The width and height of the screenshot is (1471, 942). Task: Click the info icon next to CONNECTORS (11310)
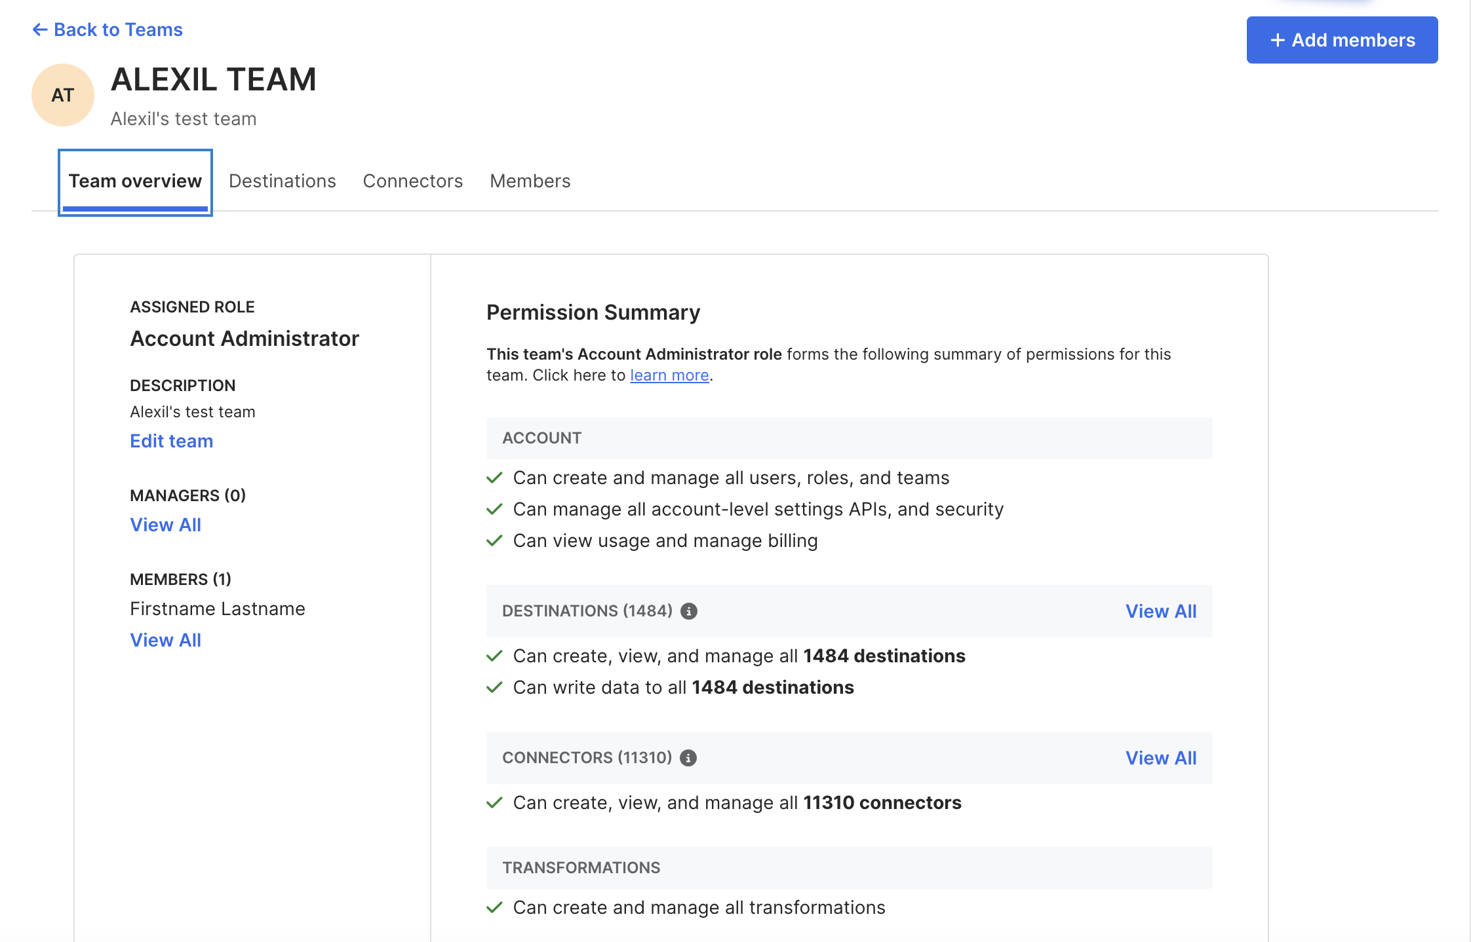pyautogui.click(x=688, y=758)
